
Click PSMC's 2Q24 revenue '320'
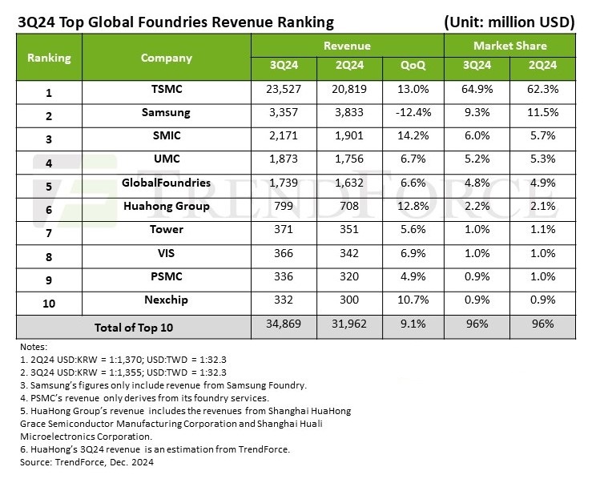(x=349, y=276)
